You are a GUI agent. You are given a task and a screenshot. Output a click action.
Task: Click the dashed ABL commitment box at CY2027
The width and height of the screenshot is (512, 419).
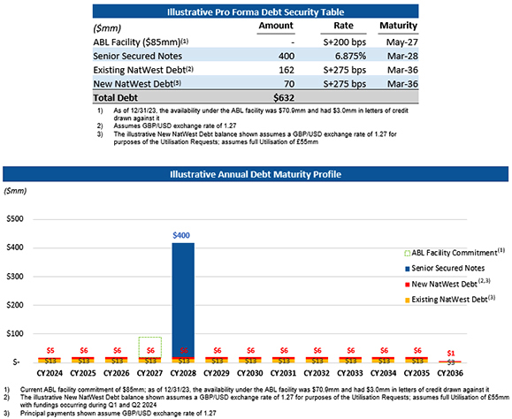(x=149, y=347)
